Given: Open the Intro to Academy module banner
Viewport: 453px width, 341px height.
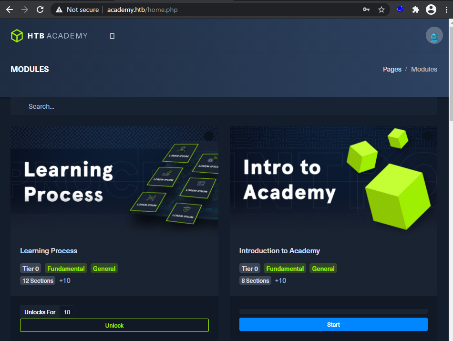Looking at the screenshot, I should [333, 182].
